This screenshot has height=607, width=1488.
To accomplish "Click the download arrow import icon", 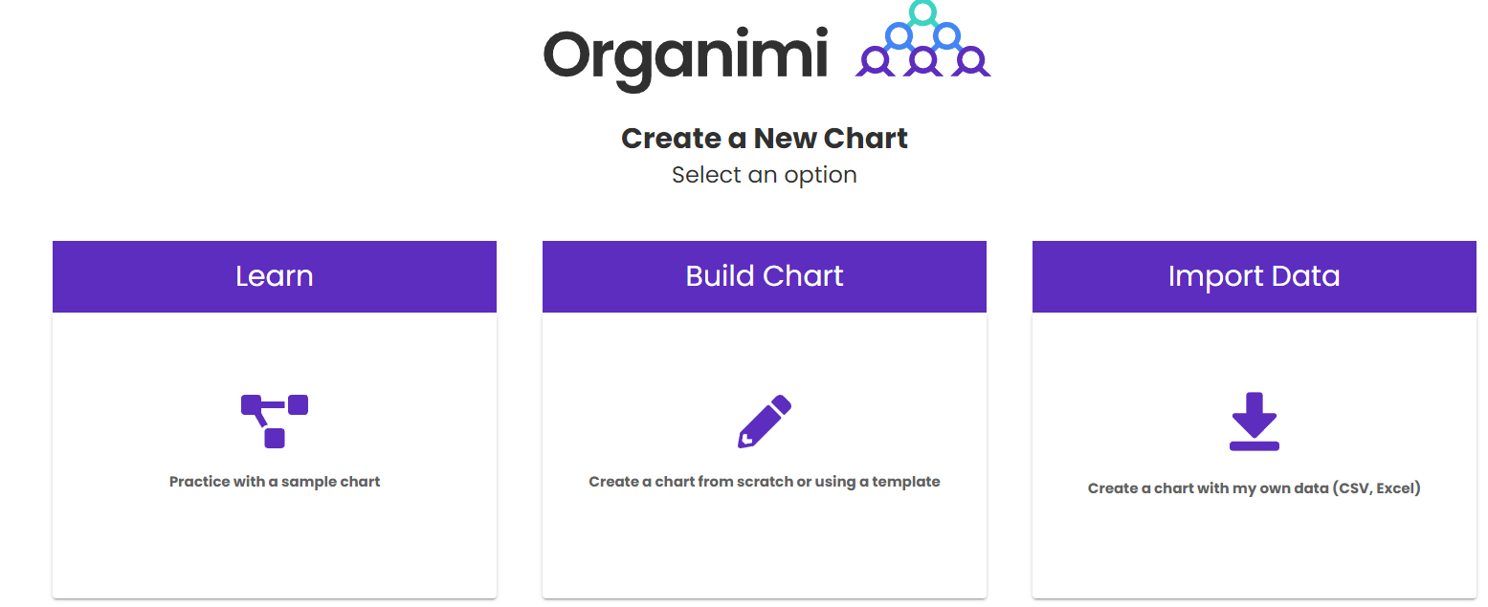I will point(1255,422).
